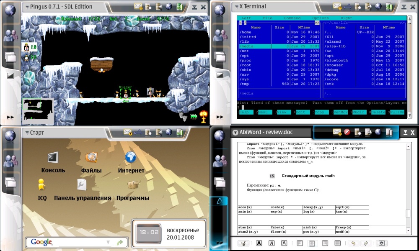Image resolution: width=419 pixels, height=251 pixels.
Task: Click the X Terminal vertical scrollbar
Action: pos(409,67)
